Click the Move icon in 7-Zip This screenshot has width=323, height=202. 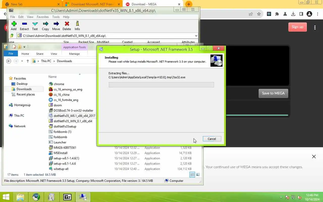(x=56, y=24)
